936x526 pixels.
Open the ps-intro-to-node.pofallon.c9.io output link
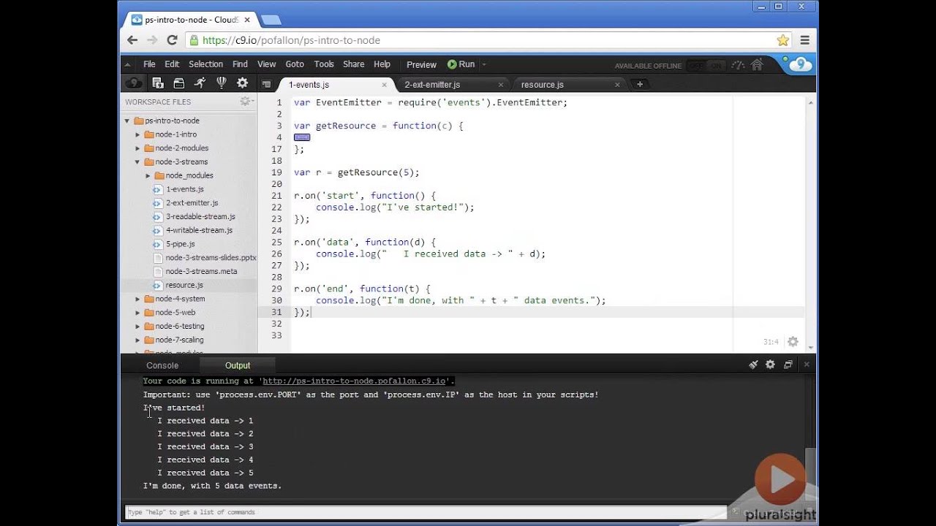coord(354,381)
